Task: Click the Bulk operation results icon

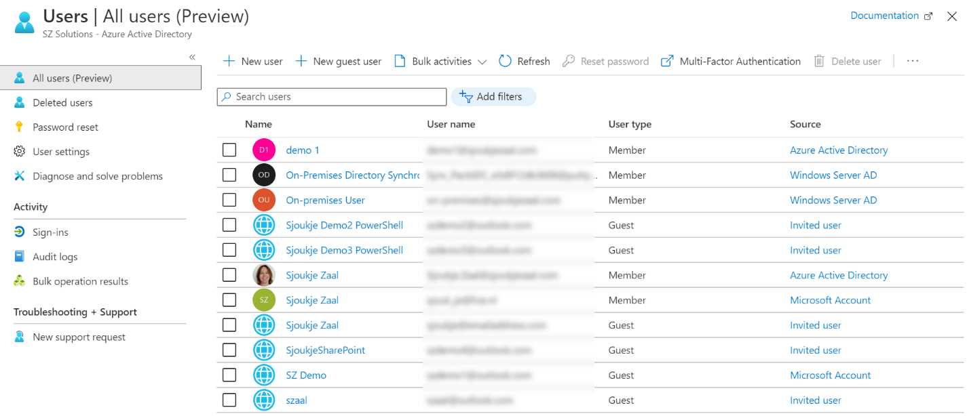Action: (20, 280)
